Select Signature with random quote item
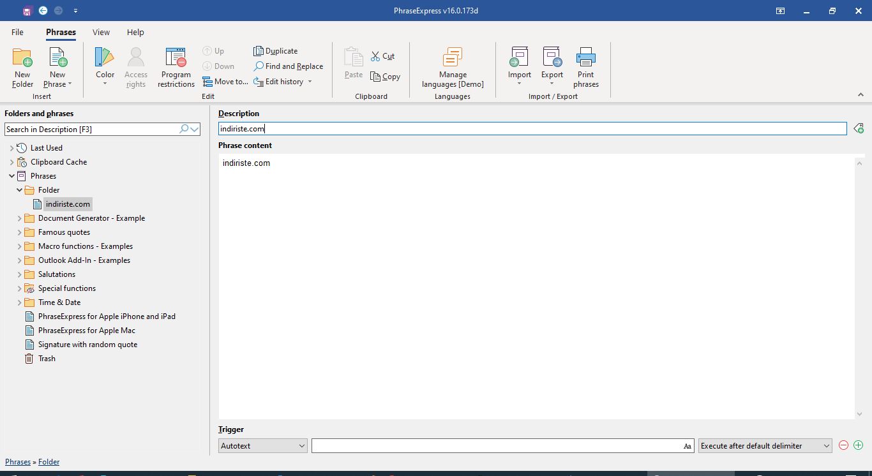This screenshot has height=476, width=872. (x=87, y=345)
